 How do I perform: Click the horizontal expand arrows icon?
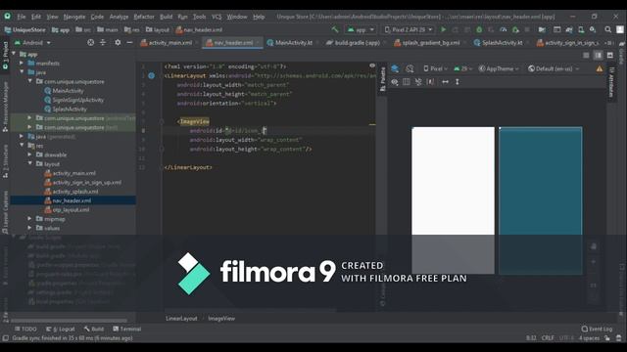click(x=445, y=82)
